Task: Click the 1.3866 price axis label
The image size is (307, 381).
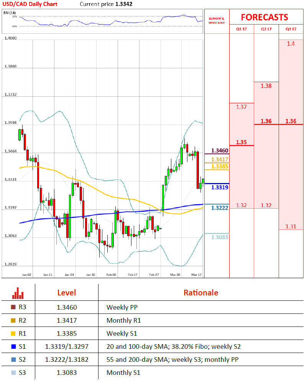Action: 11,66
